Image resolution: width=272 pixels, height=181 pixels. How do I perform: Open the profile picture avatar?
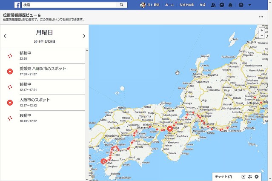[x=143, y=5]
